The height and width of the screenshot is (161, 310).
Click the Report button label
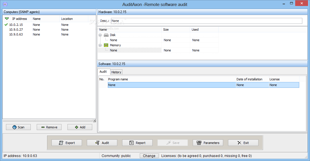[x=141, y=143]
